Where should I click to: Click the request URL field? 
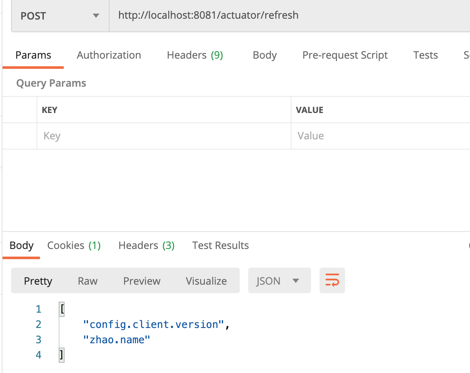289,16
